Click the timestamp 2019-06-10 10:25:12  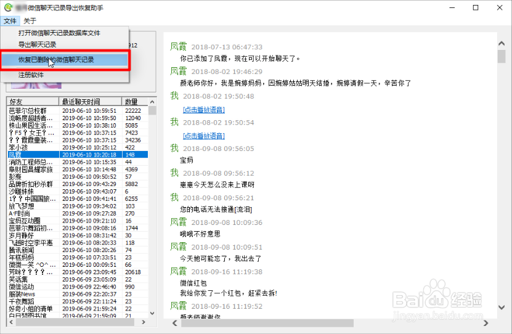(89, 147)
